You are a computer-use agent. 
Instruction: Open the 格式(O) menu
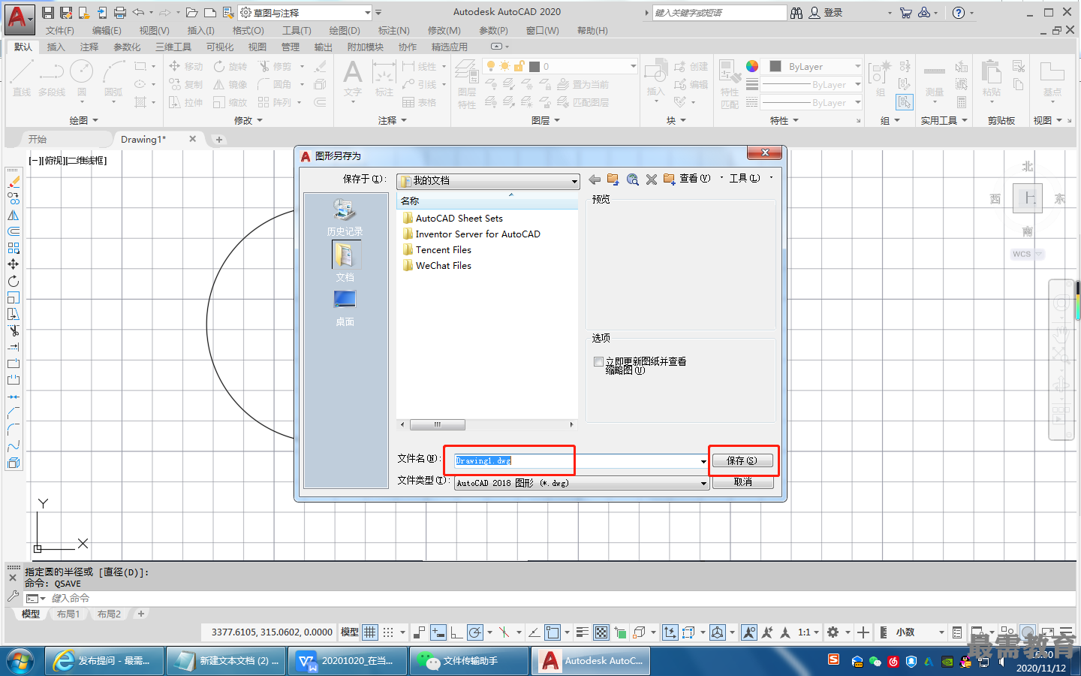pyautogui.click(x=248, y=31)
